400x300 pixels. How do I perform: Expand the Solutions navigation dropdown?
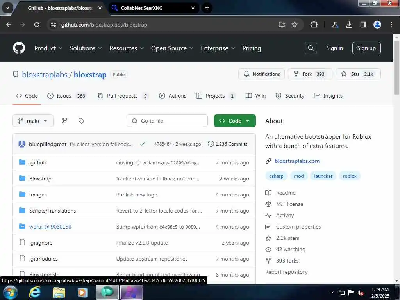tap(86, 48)
